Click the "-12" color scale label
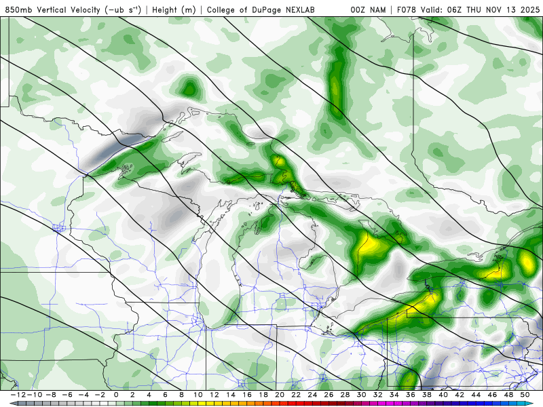543x407 pixels. tap(18, 395)
